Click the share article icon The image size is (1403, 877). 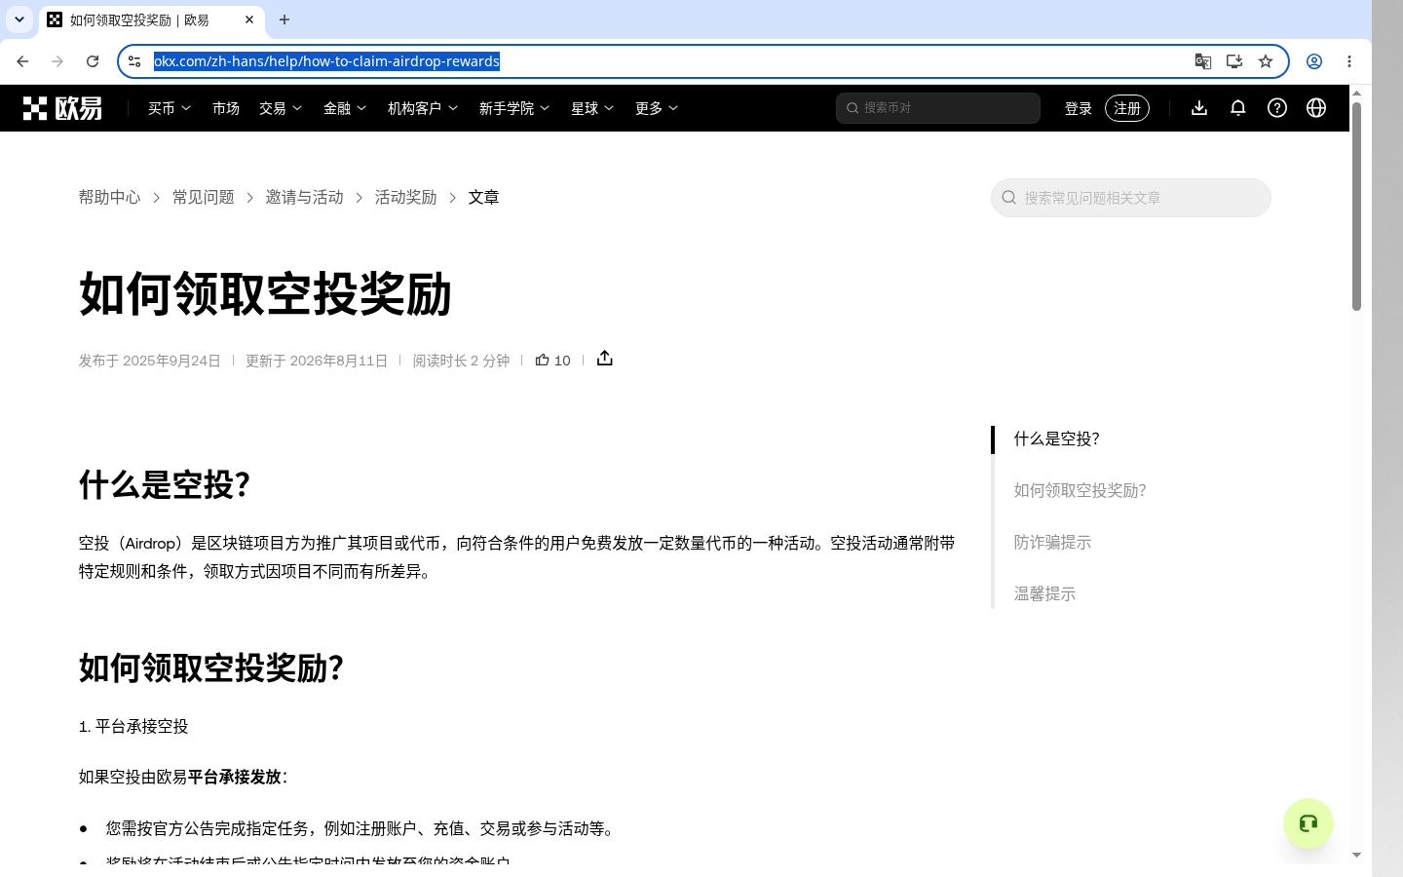tap(605, 359)
